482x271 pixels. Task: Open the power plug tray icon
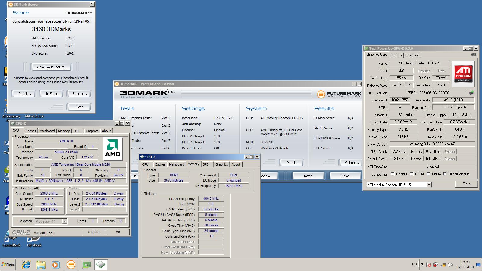tap(436, 265)
